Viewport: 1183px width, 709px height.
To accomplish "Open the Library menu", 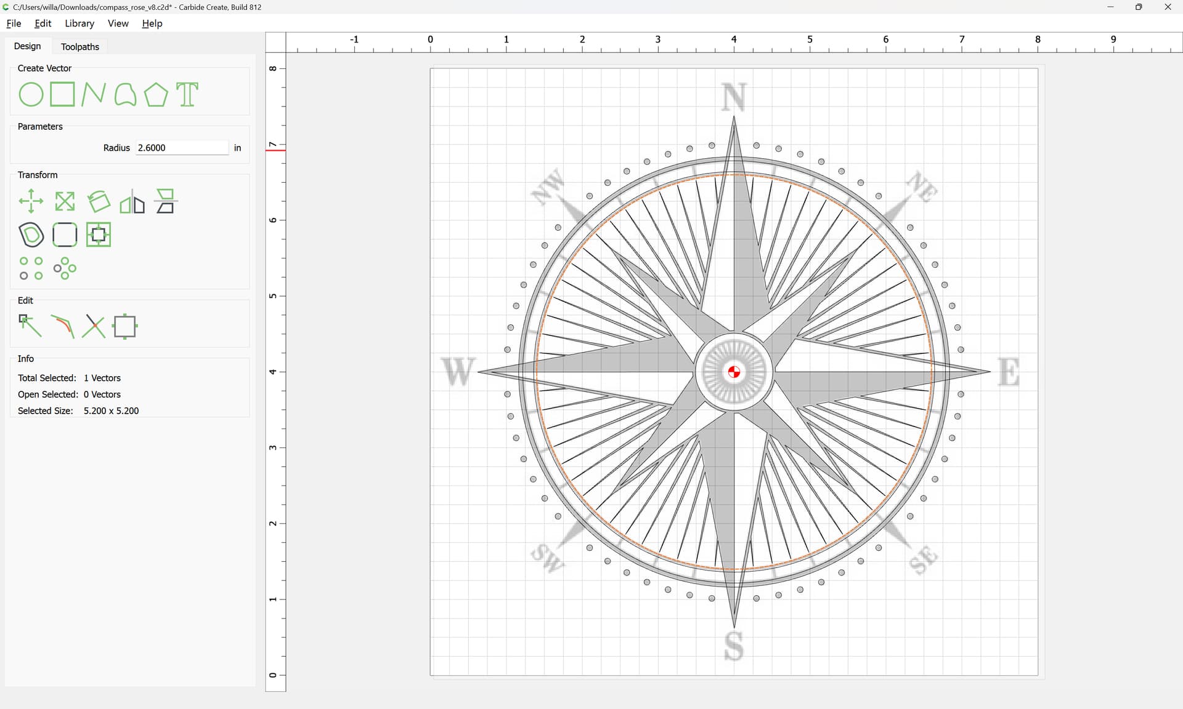I will (x=79, y=23).
